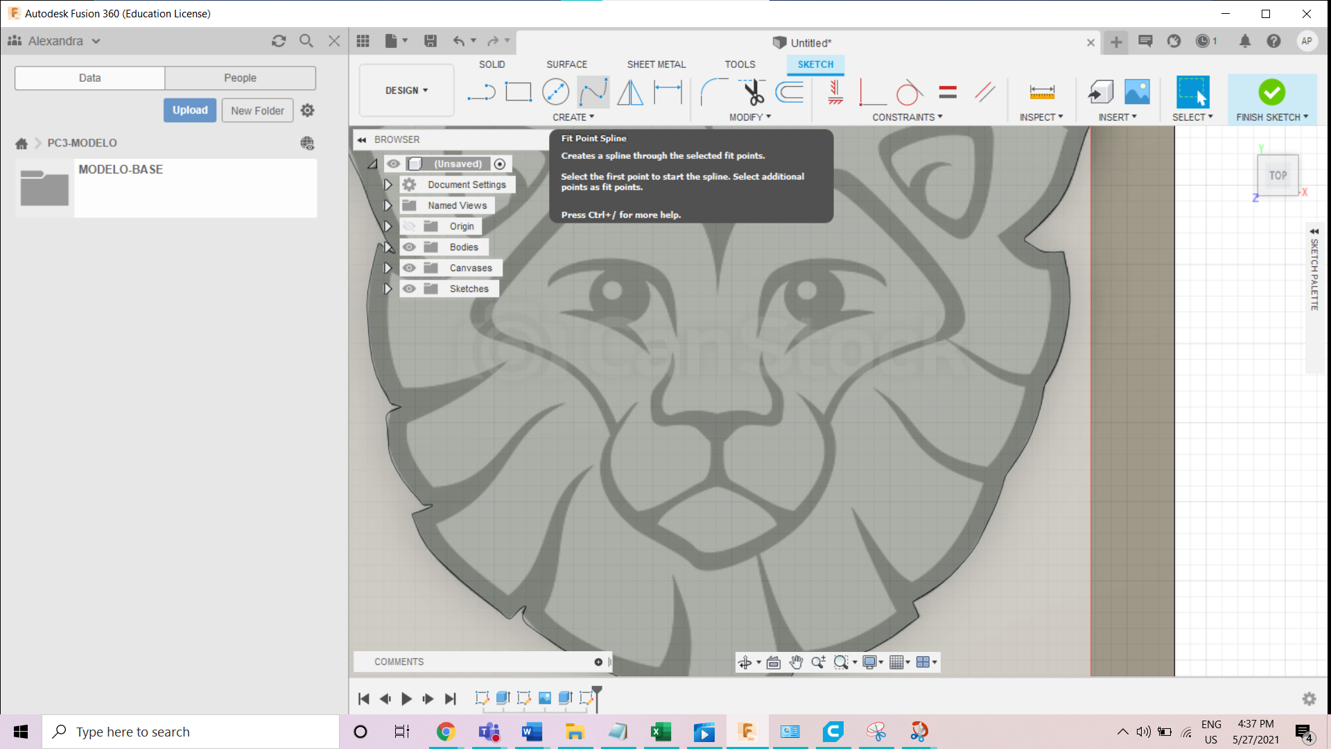Activate the Line sketch tool
Viewport: 1331px width, 749px height.
click(x=481, y=91)
